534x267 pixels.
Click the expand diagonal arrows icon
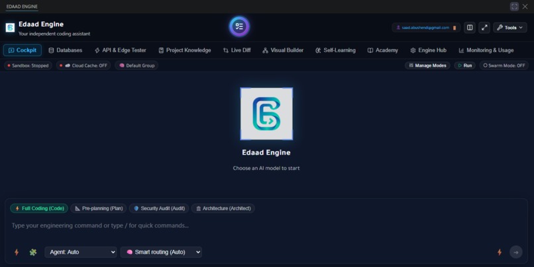point(484,28)
